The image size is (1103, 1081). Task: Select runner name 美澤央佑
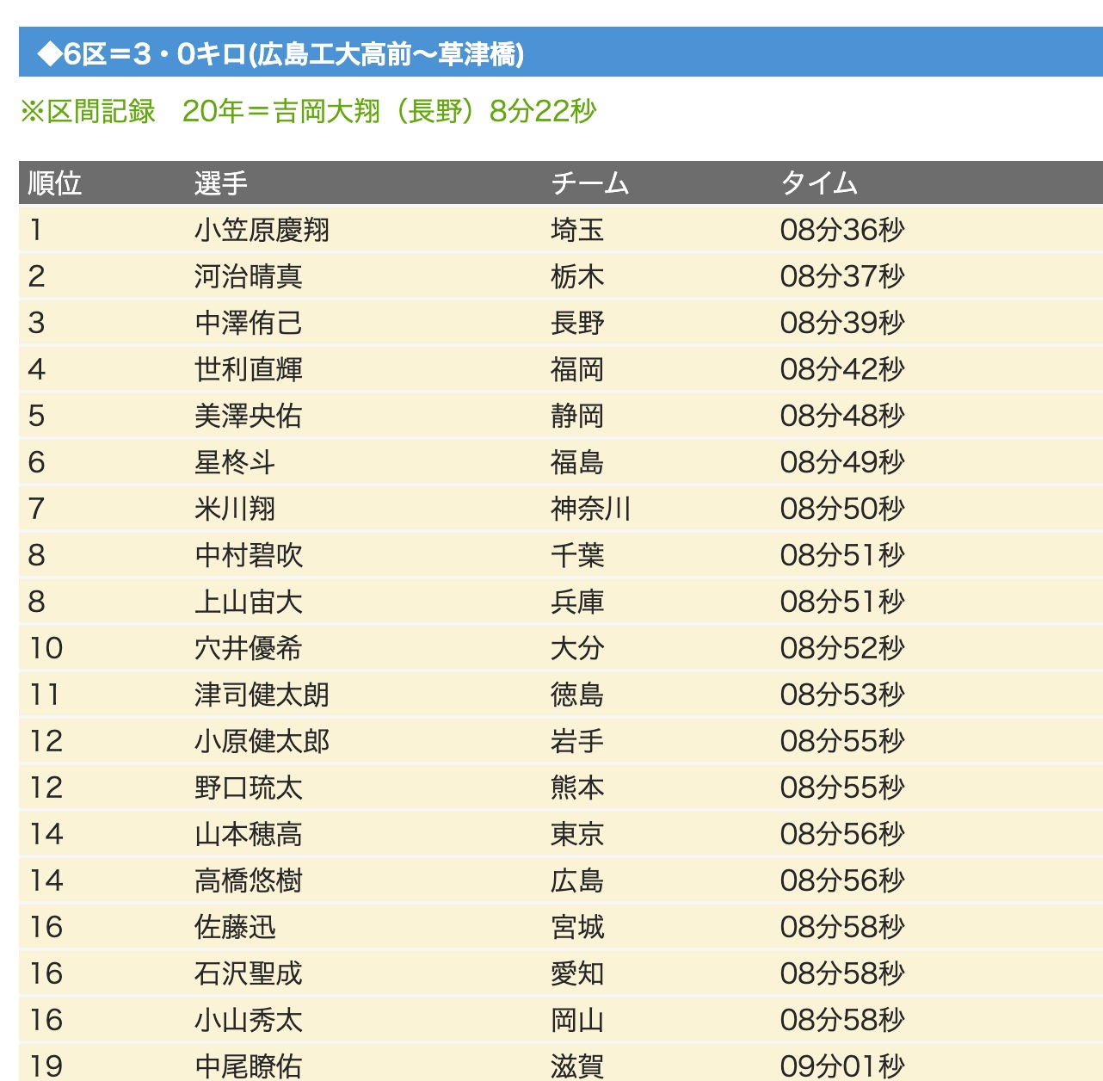[x=249, y=416]
